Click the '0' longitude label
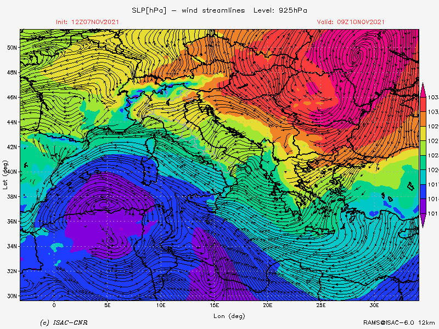 point(54,305)
